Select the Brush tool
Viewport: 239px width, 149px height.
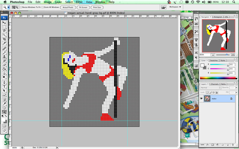4,52
